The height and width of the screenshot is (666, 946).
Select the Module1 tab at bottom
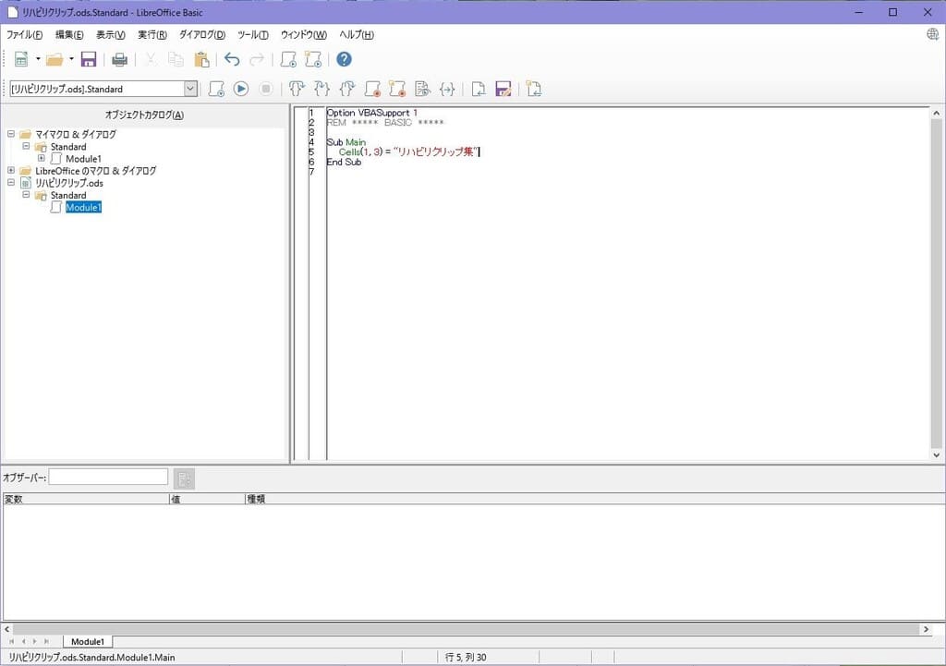(x=88, y=641)
